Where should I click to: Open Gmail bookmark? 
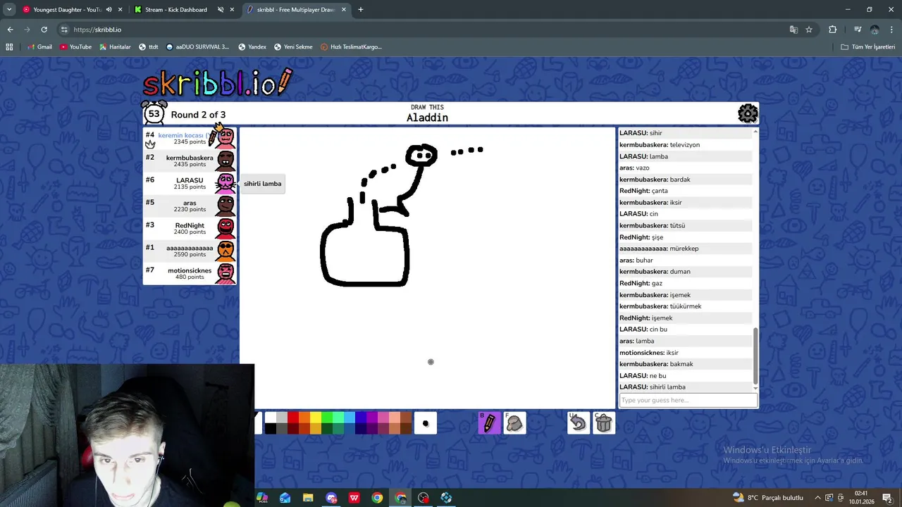tap(39, 46)
